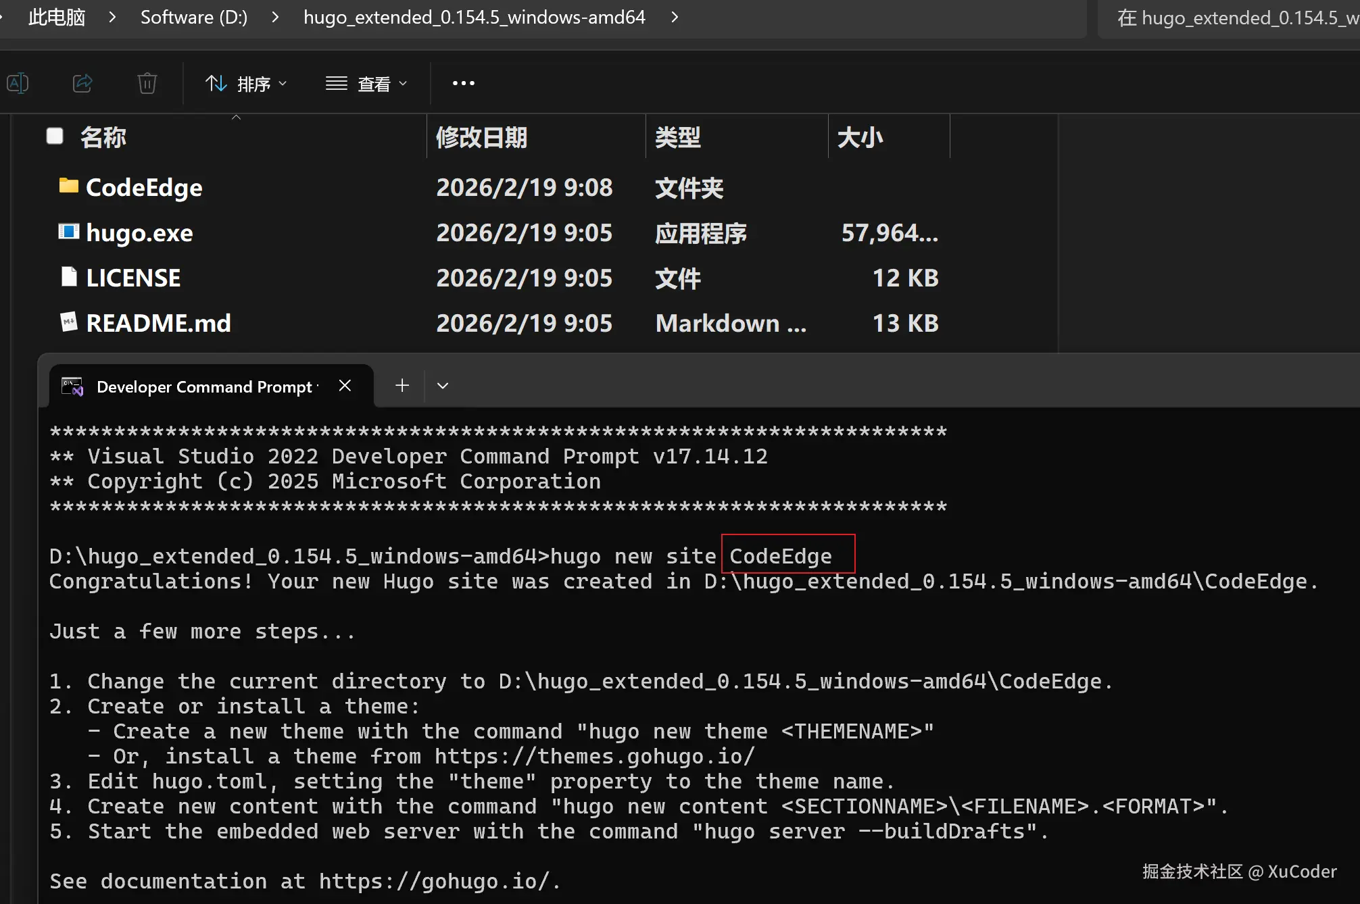1360x904 pixels.
Task: Sort by the 修改日期 column header
Action: (481, 138)
